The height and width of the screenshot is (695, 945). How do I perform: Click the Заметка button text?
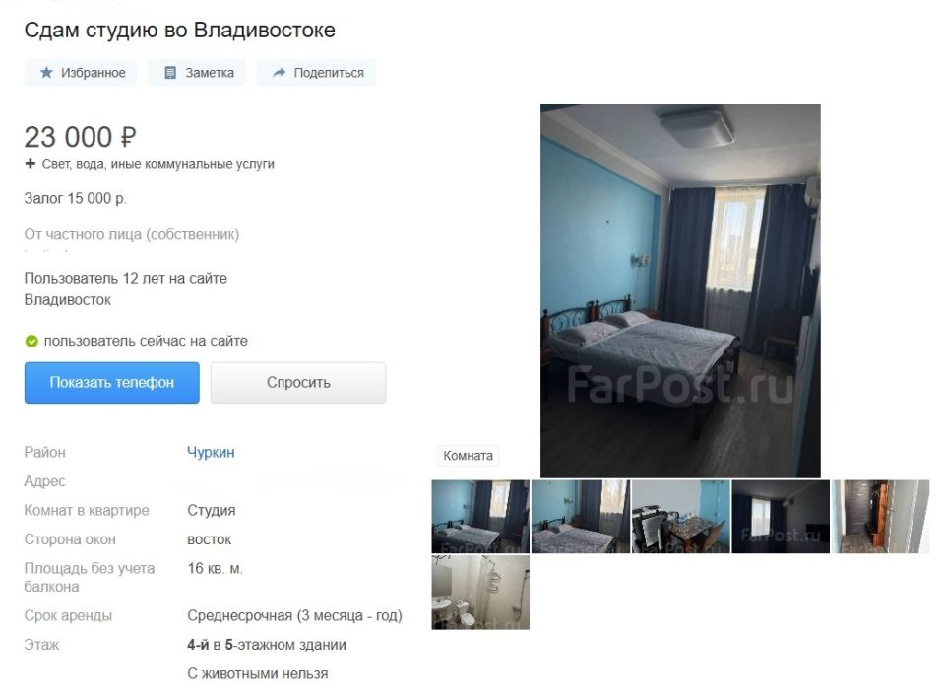coord(210,73)
